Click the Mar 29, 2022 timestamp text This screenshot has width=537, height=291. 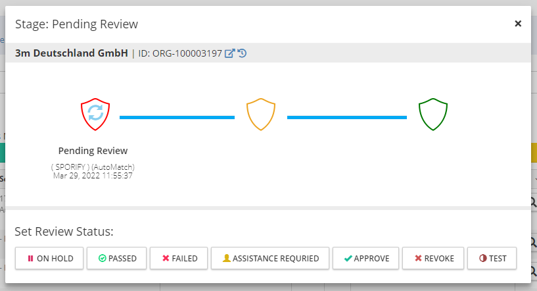click(93, 176)
